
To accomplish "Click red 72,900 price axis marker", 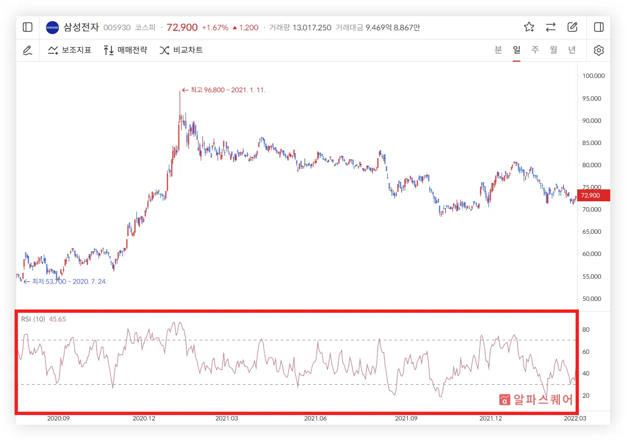I will pos(593,195).
